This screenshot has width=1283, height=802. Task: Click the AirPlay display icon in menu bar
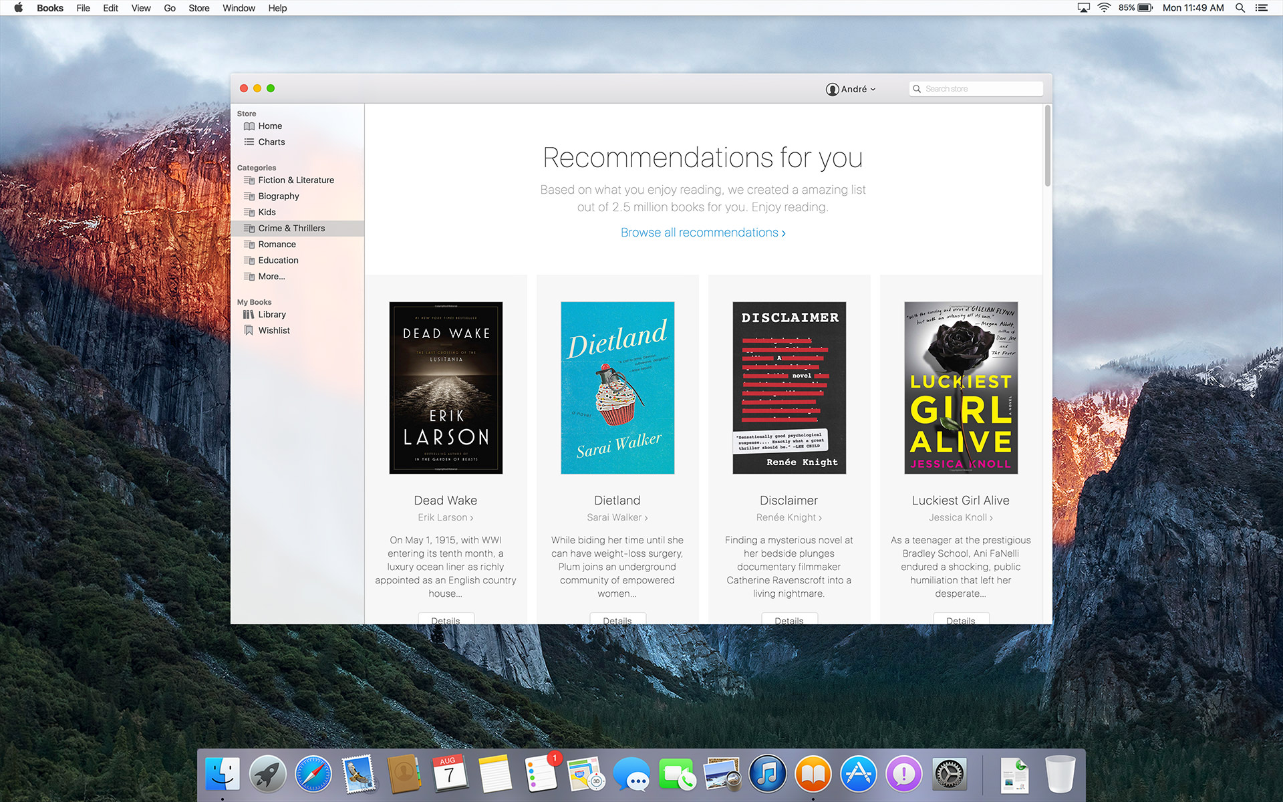point(1084,8)
